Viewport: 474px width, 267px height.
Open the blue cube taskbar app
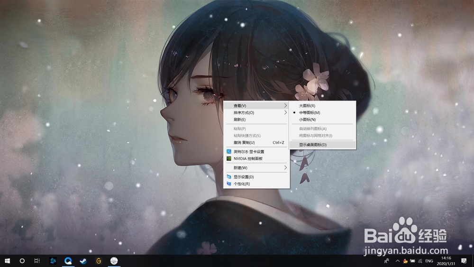(53, 261)
